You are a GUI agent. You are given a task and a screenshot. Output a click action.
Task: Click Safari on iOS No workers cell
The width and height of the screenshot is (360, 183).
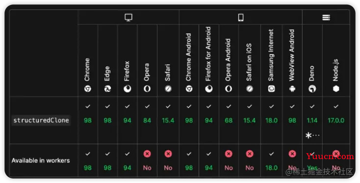click(250, 160)
